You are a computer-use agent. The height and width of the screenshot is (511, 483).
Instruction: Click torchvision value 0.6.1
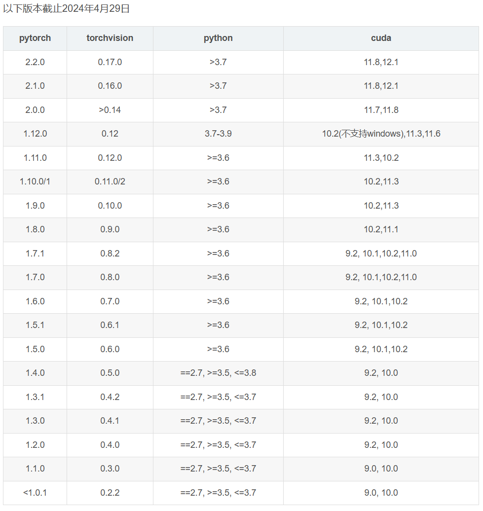[x=110, y=325]
